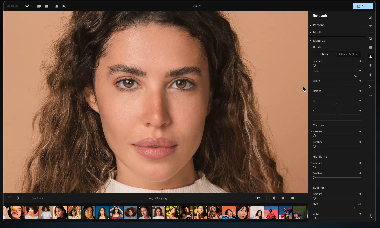The width and height of the screenshot is (380, 228).
Task: Click the reject (X circle) flag icon
Action: (17, 198)
